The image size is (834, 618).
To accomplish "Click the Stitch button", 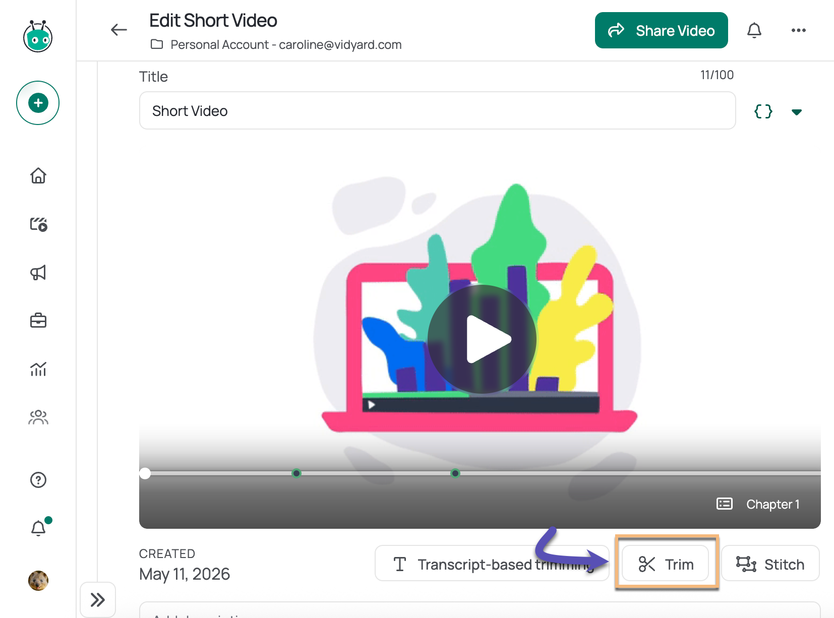I will click(770, 564).
